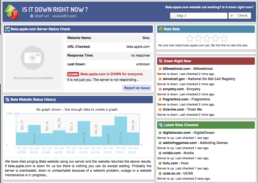The width and height of the screenshot is (258, 183).
Task: Click the server icon beside Beta Website Status History
Action: point(7,100)
